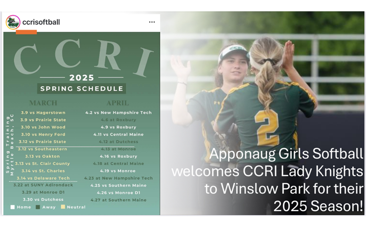Click the white Home legend square

pos(13,207)
